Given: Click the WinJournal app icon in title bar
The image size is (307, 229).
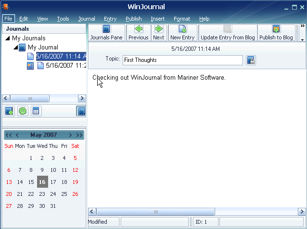Looking at the screenshot, I should pyautogui.click(x=6, y=7).
